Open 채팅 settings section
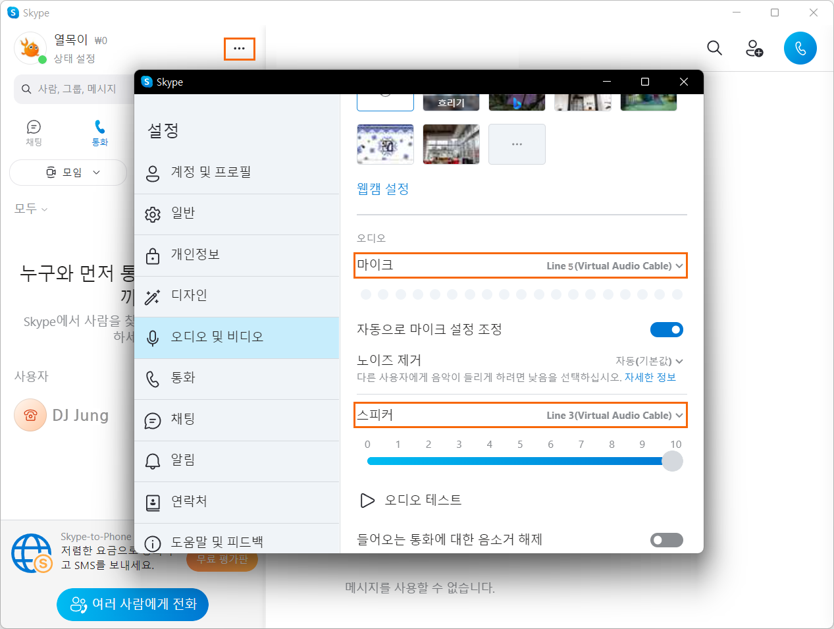This screenshot has width=834, height=629. (237, 420)
